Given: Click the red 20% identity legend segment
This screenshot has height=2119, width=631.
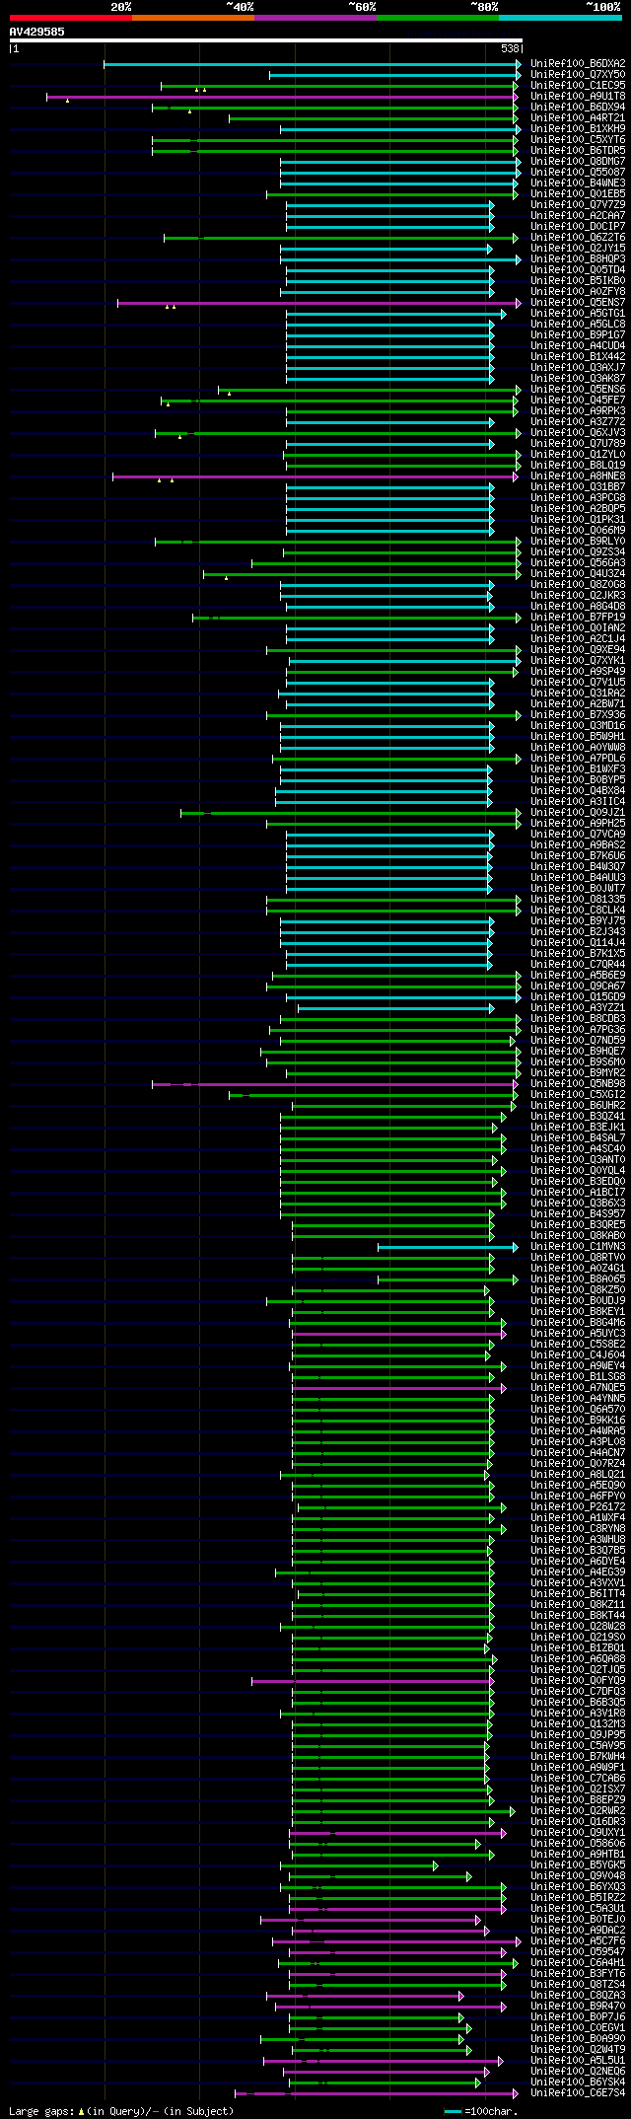Looking at the screenshot, I should point(71,17).
